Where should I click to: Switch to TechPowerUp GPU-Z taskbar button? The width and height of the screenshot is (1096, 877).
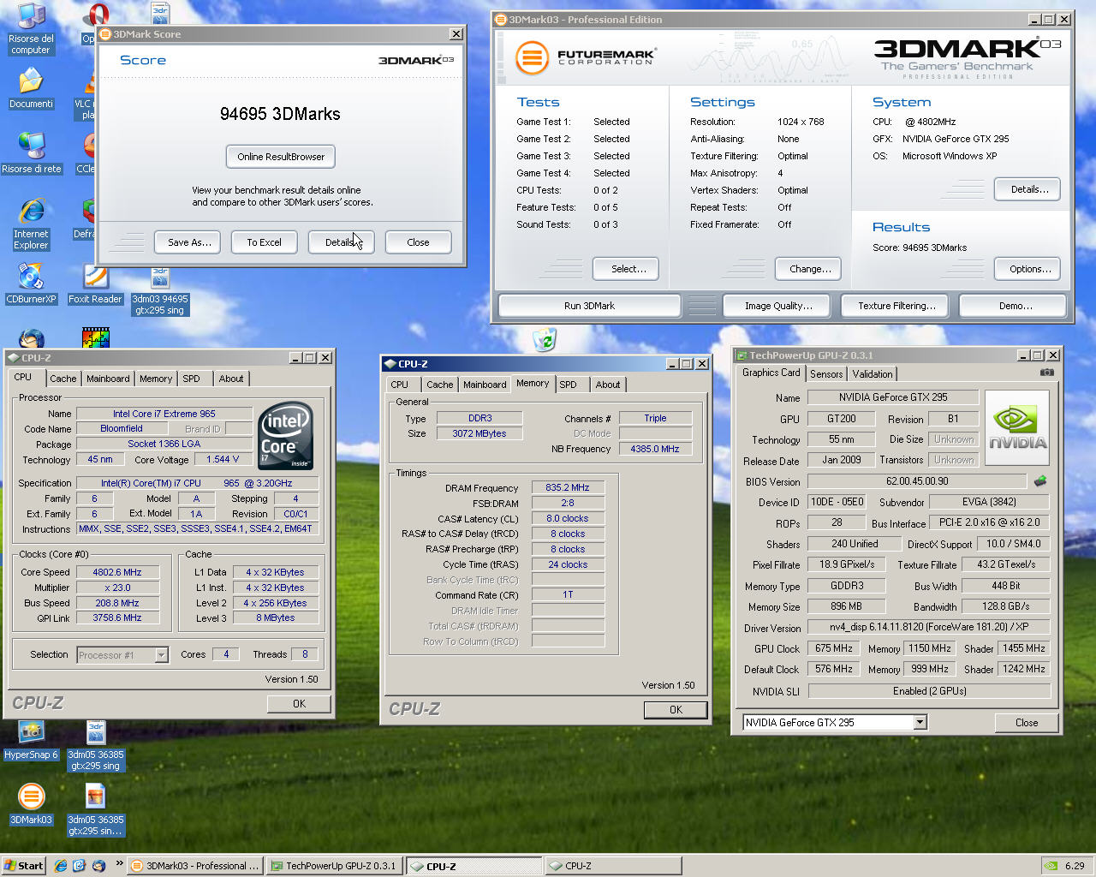[335, 866]
